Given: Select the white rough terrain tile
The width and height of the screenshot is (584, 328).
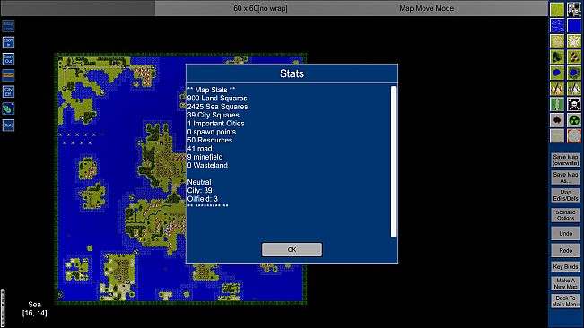Looking at the screenshot, I should click(x=574, y=41).
